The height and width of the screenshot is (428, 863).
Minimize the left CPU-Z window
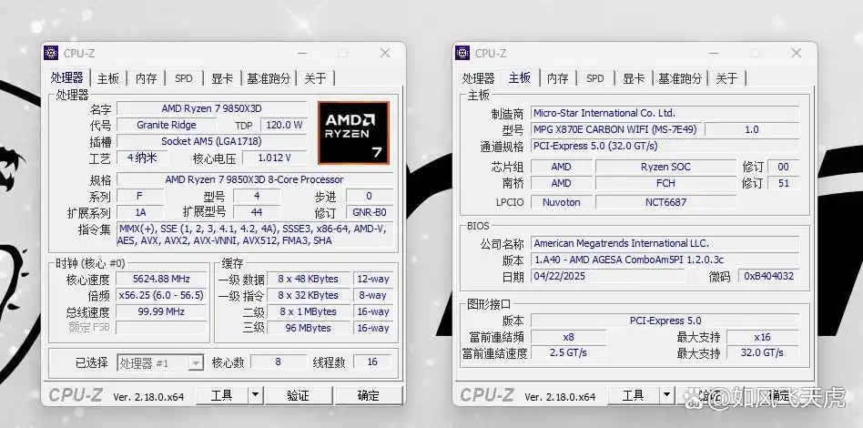(302, 53)
